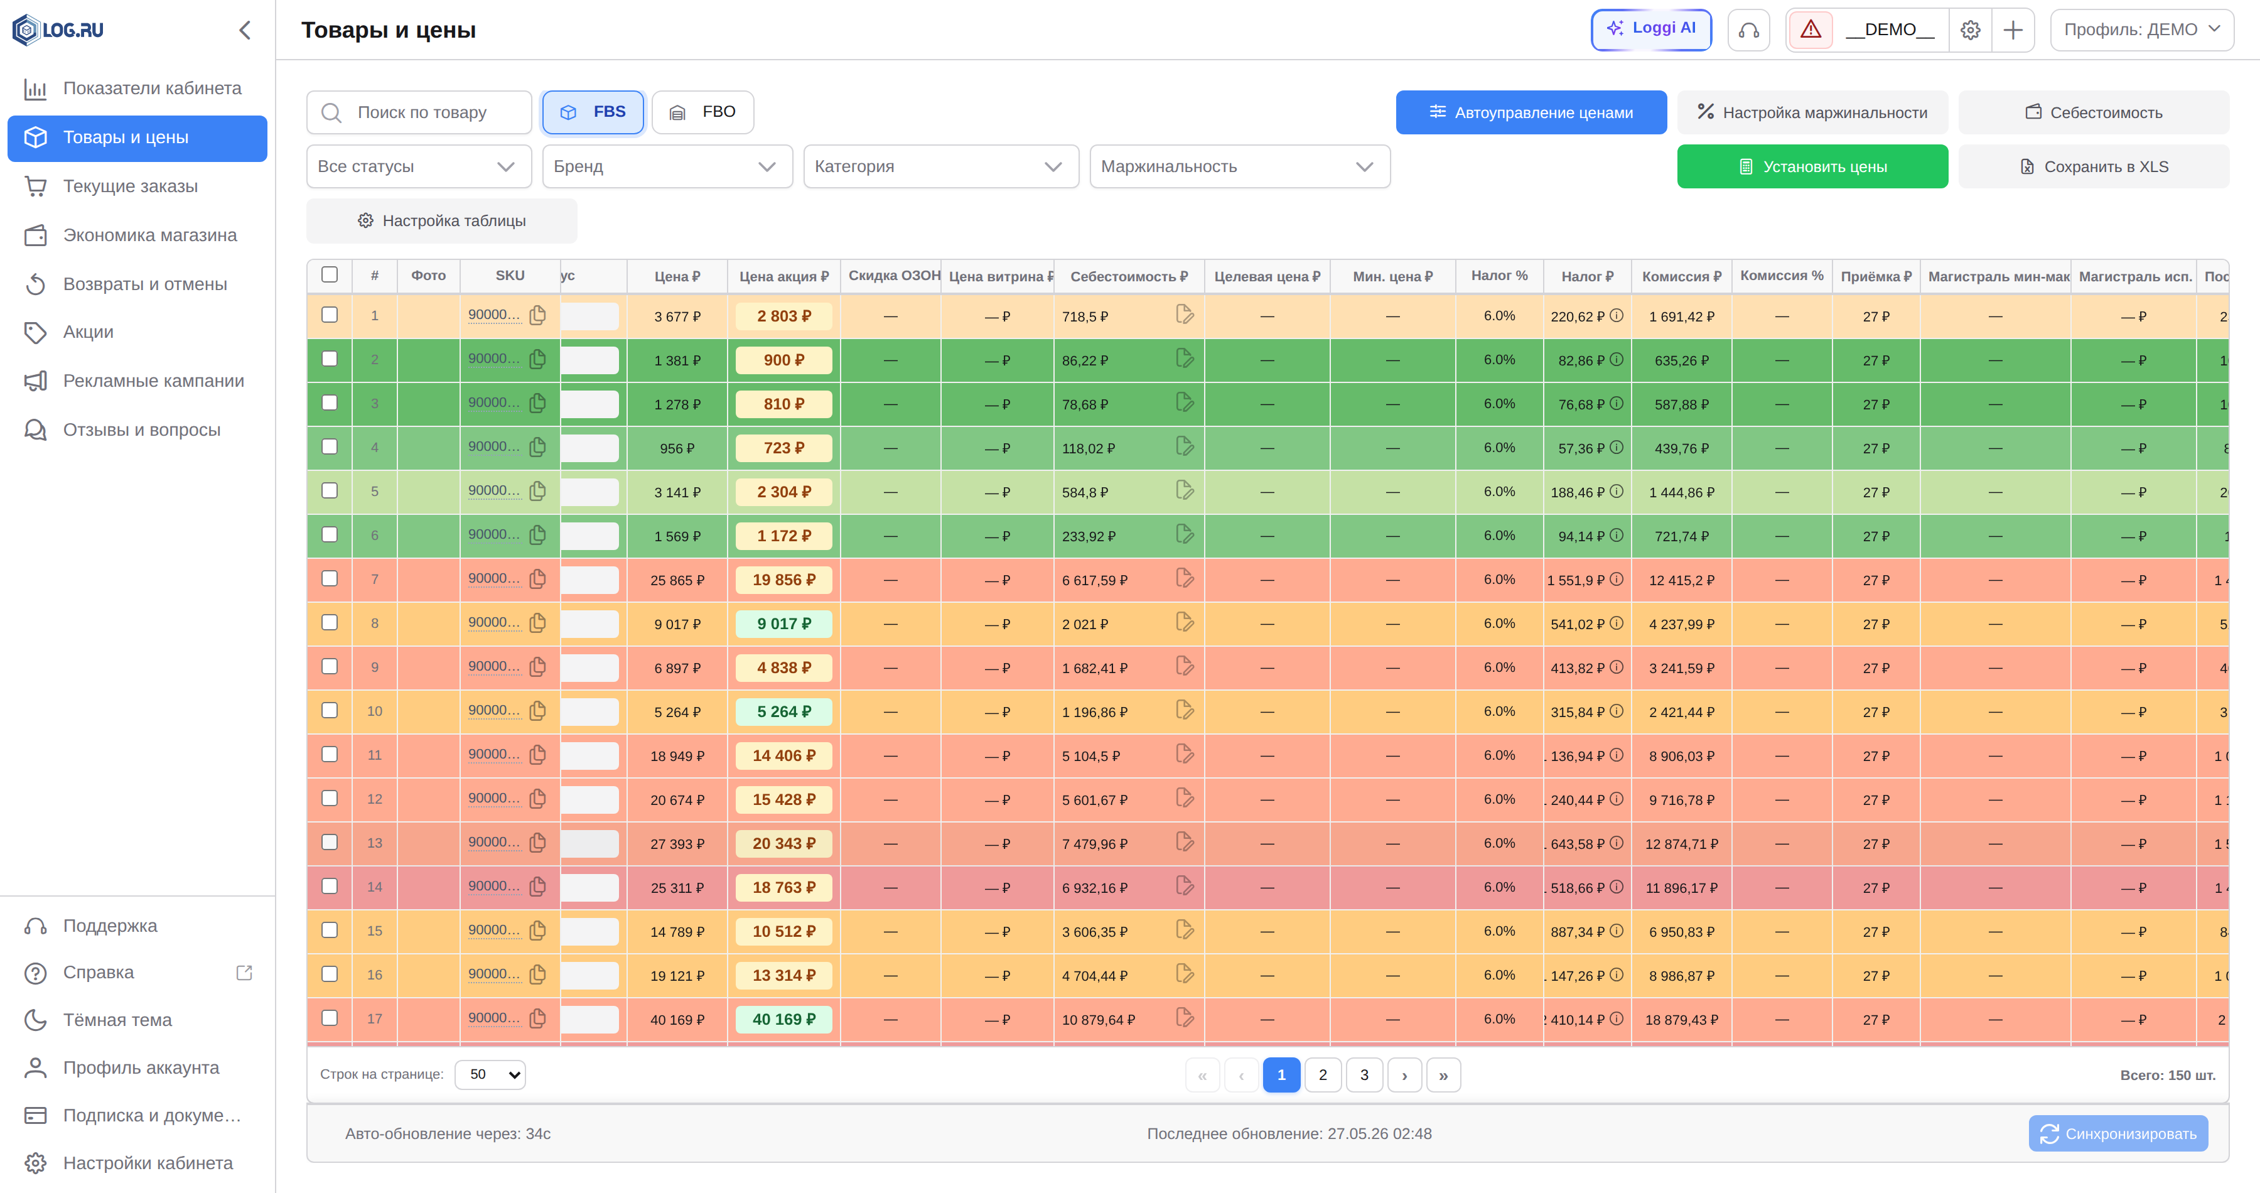Click the green Установить цены button
This screenshot has height=1193, width=2260.
point(1812,166)
